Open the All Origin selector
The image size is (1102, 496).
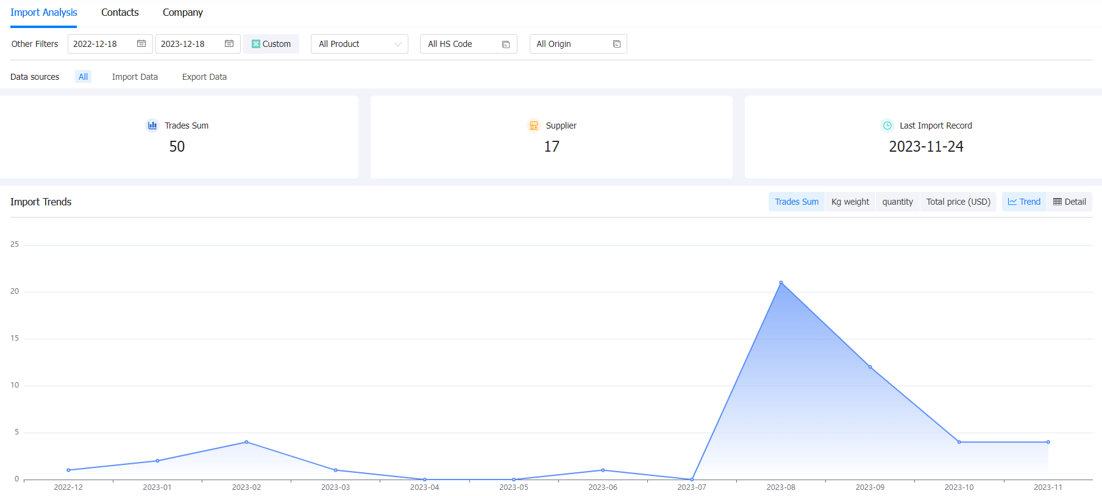point(578,44)
